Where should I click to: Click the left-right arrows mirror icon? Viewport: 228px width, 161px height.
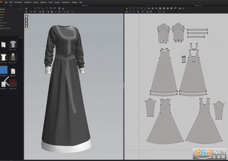click(72, 12)
